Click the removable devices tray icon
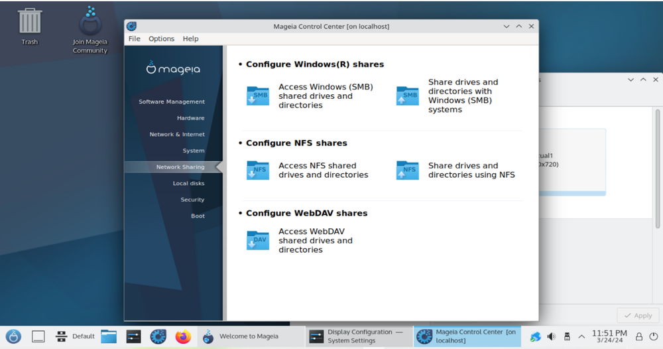The image size is (663, 349). coord(567,337)
